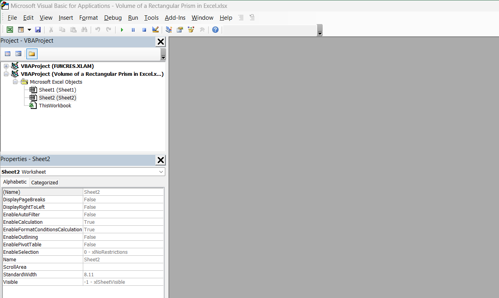The height and width of the screenshot is (298, 499).
Task: Switch to the Categorized properties tab
Action: click(45, 182)
